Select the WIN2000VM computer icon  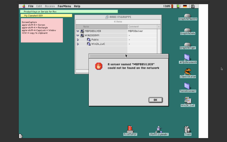coord(82,35)
